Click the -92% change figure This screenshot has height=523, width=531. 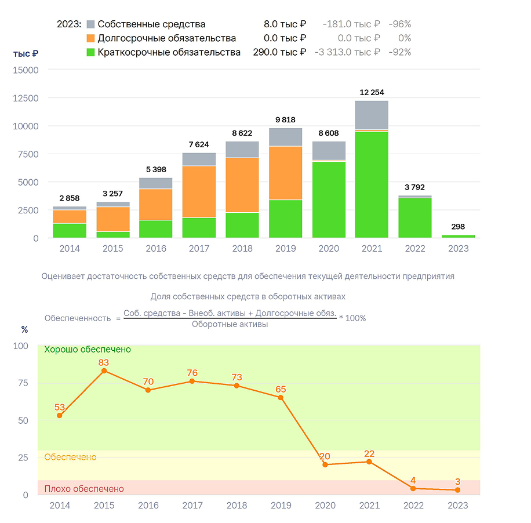(x=399, y=52)
